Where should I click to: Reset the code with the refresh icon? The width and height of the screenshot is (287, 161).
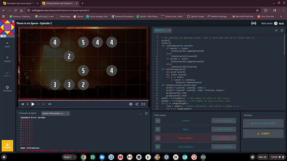[276, 30]
